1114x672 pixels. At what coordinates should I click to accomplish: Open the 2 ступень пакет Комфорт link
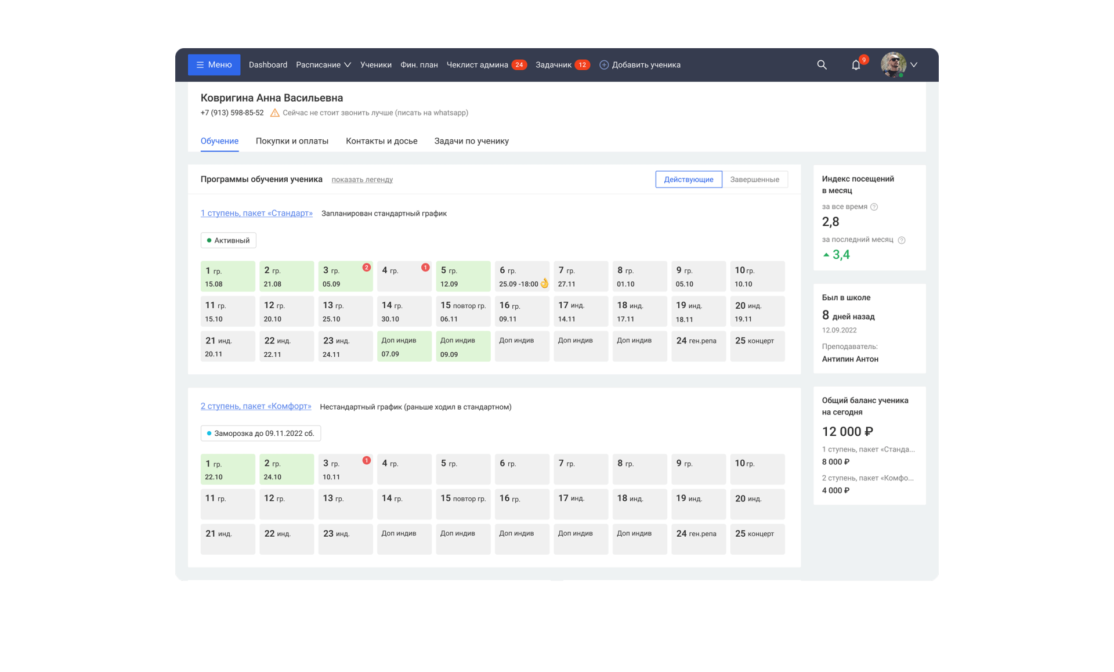click(256, 406)
